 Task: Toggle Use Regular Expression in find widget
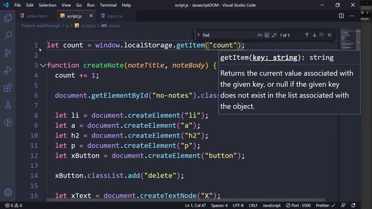274,35
